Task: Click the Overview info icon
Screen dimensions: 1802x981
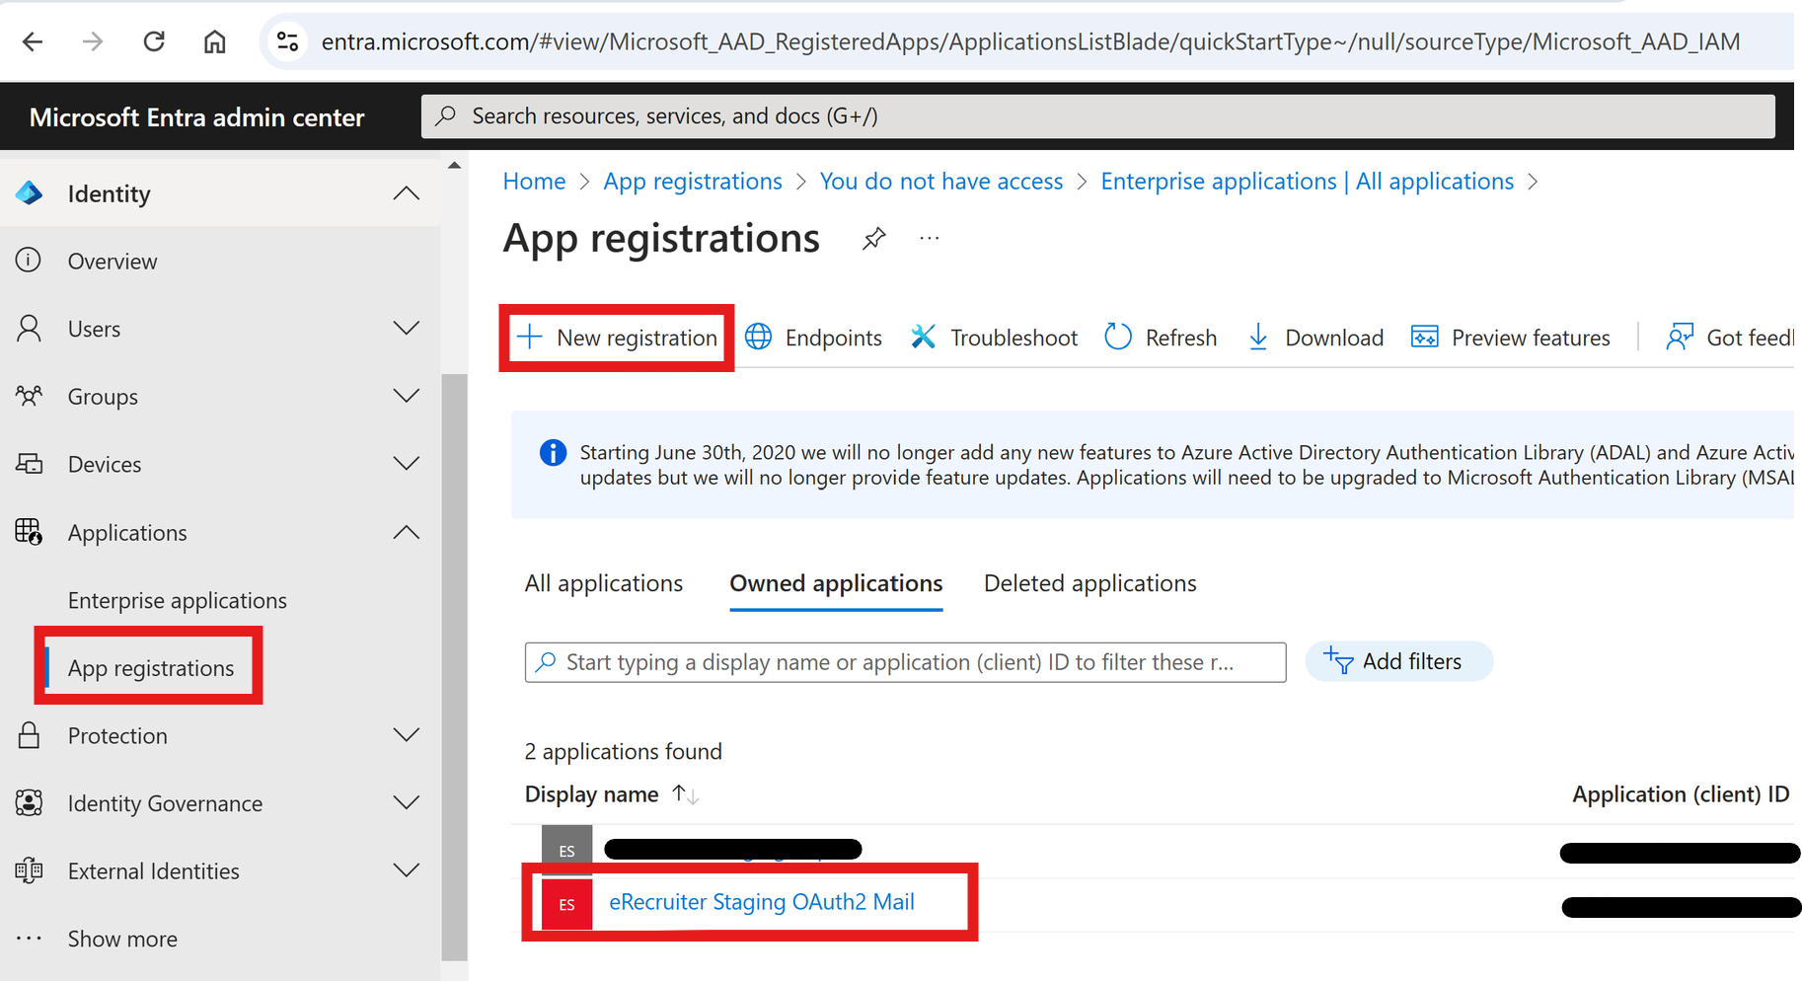Action: pyautogui.click(x=29, y=260)
